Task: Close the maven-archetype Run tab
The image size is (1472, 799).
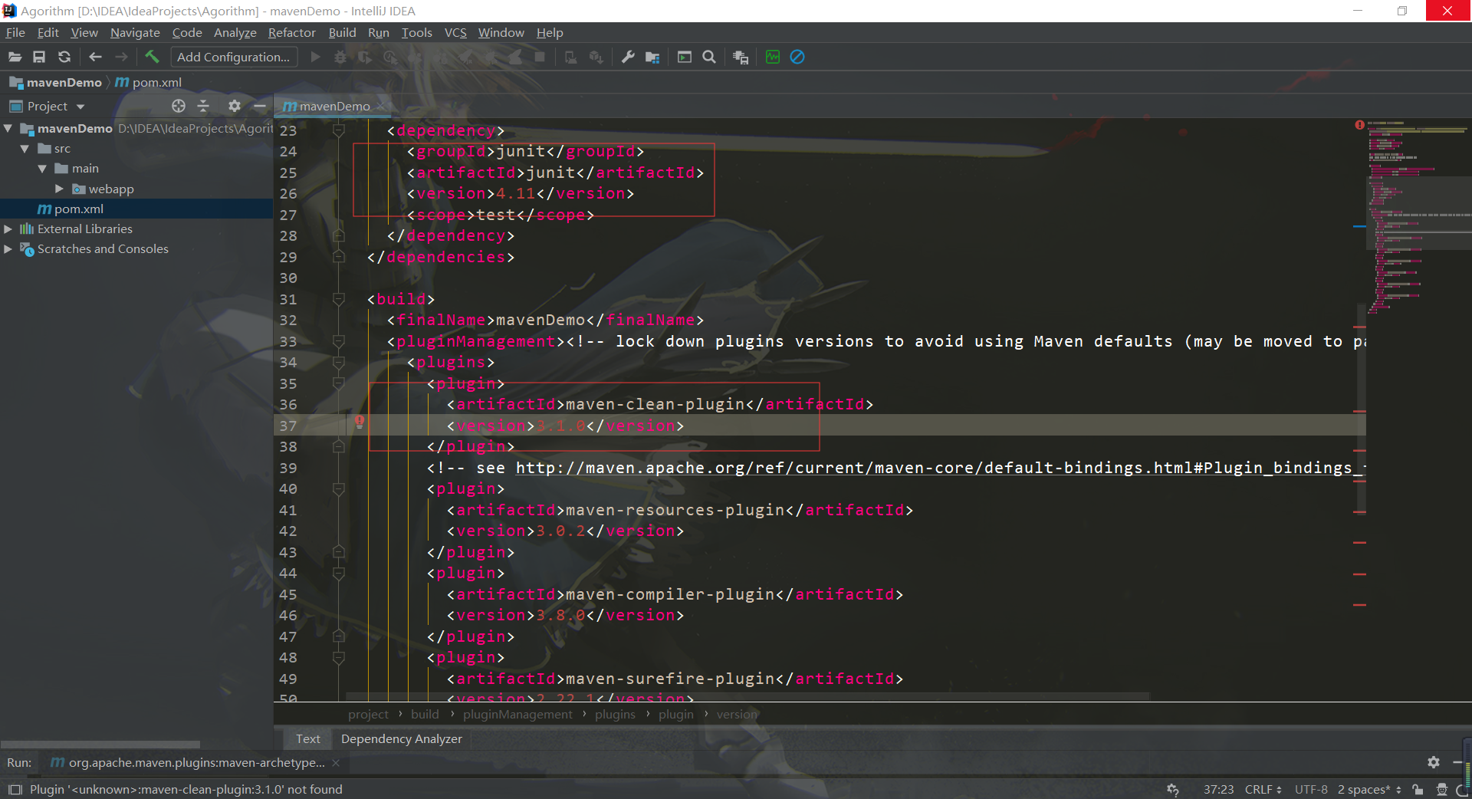Action: click(x=336, y=762)
